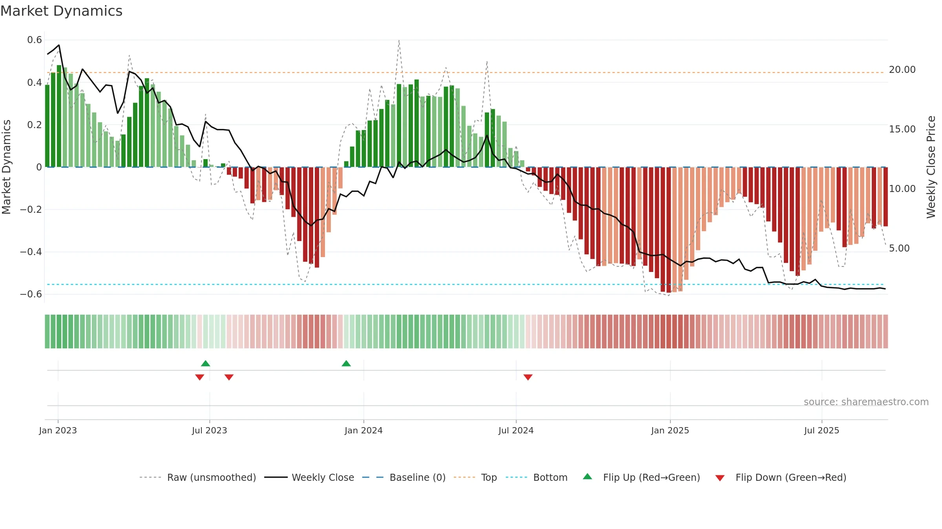
Task: Click the −0.6 left axis tick label
Action: click(x=31, y=294)
